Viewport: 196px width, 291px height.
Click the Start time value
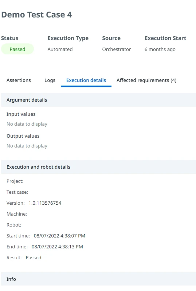(x=59, y=236)
